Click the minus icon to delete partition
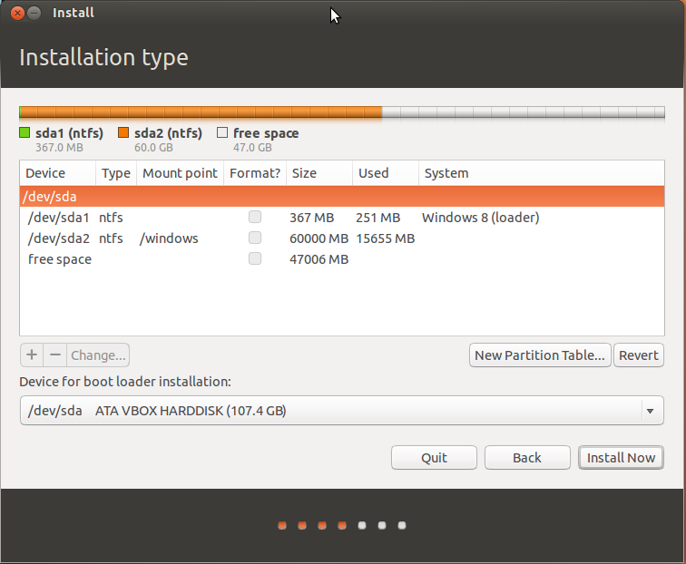The width and height of the screenshot is (686, 564). click(55, 355)
